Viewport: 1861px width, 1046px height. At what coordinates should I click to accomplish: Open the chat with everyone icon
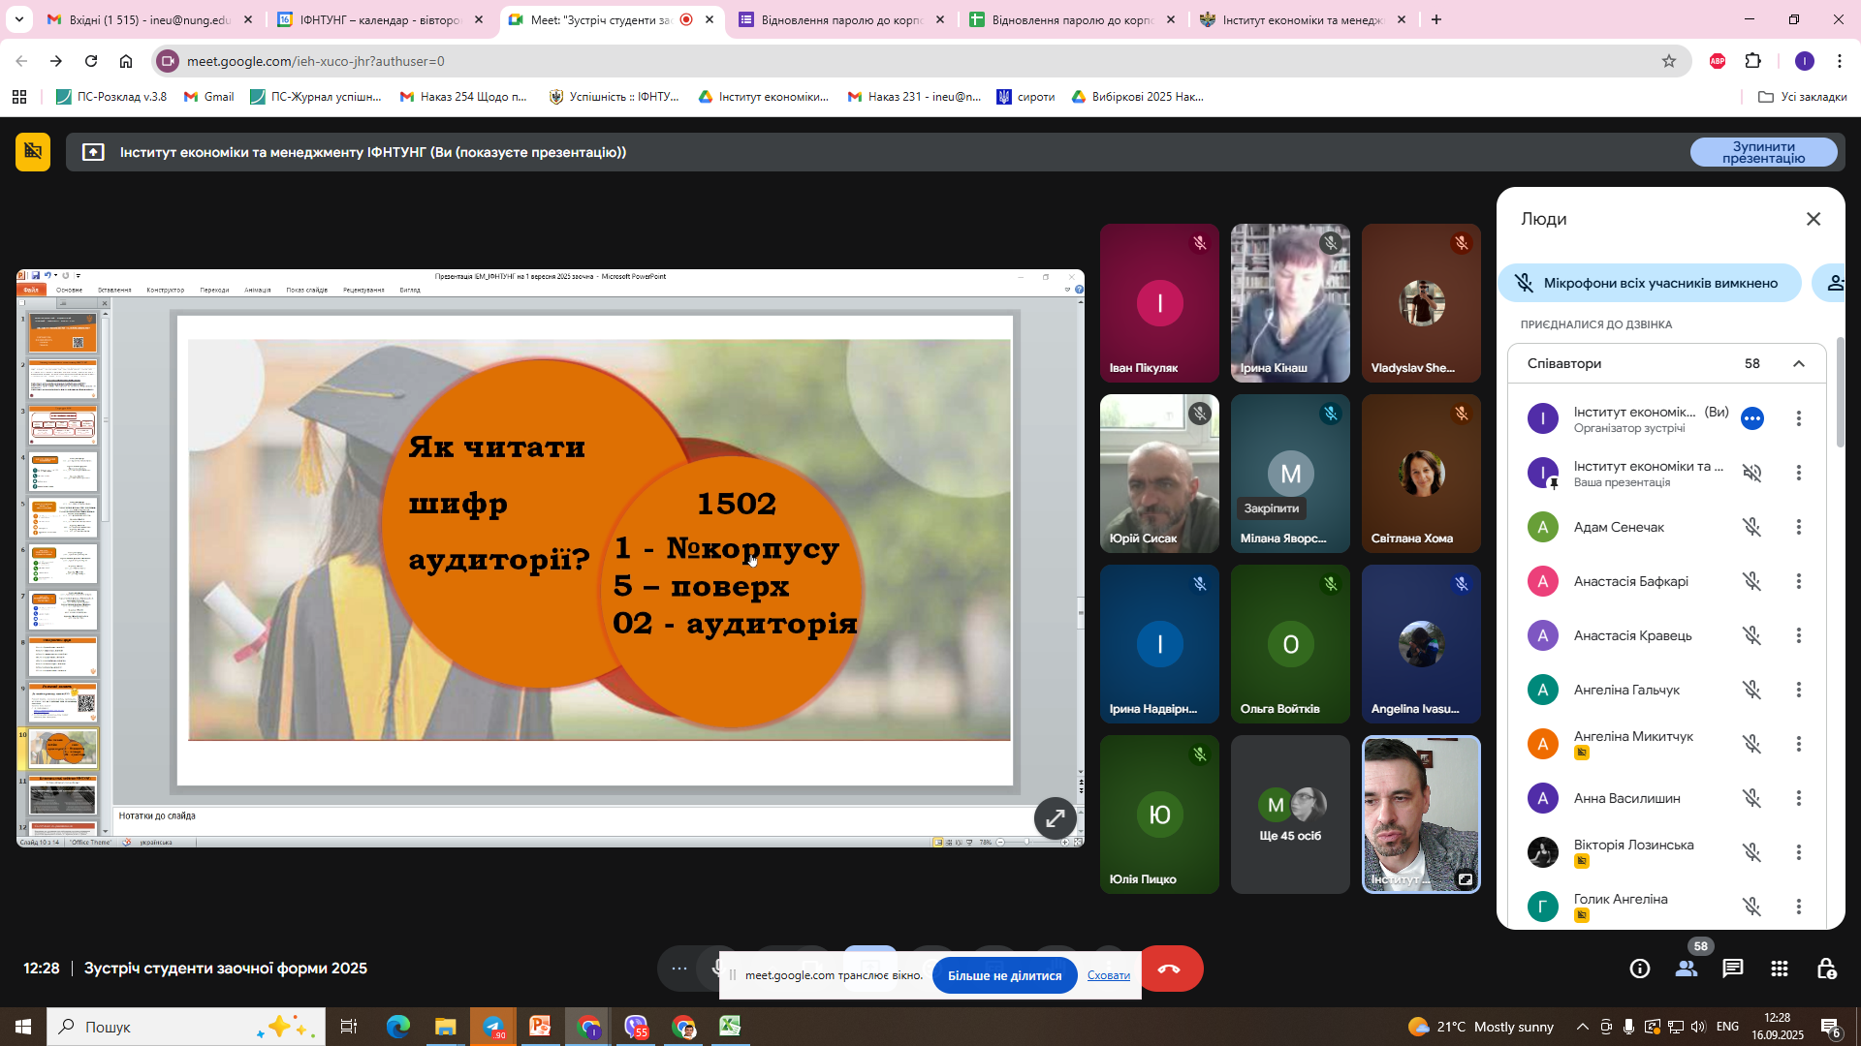pos(1733,969)
